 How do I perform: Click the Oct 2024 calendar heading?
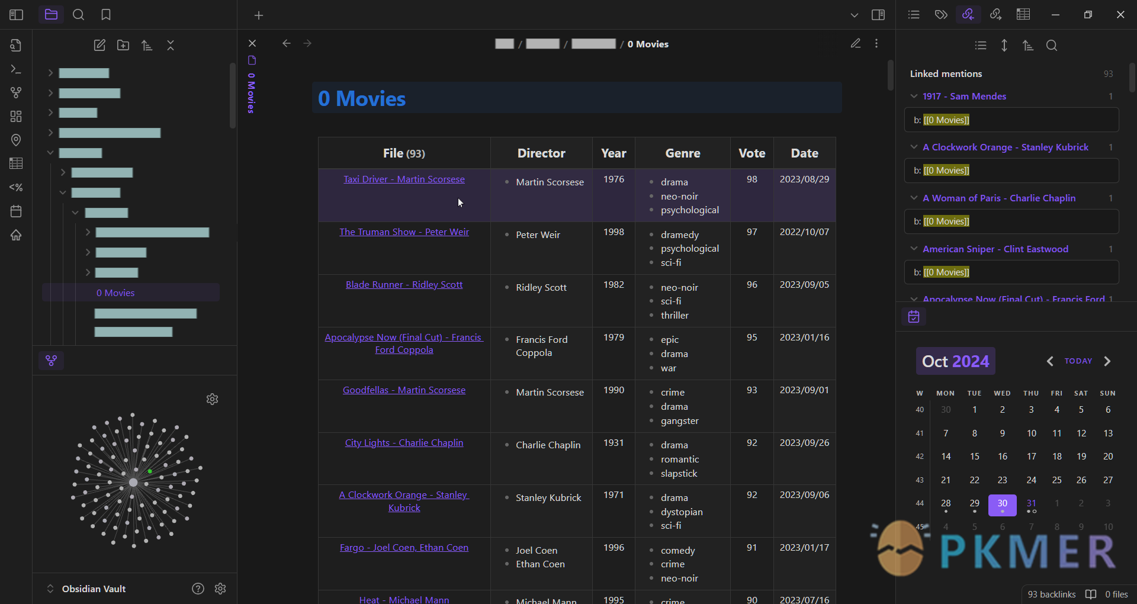955,361
